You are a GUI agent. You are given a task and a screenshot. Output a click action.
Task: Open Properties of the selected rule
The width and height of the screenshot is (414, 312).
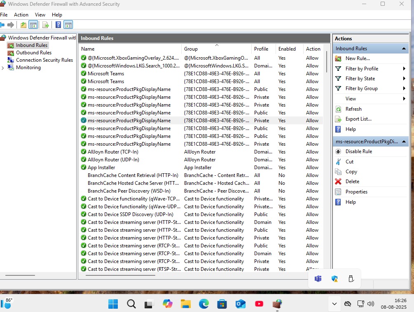click(356, 192)
